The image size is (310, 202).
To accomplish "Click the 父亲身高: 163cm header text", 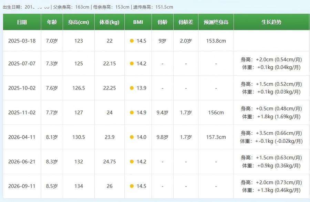I will tap(71, 7).
